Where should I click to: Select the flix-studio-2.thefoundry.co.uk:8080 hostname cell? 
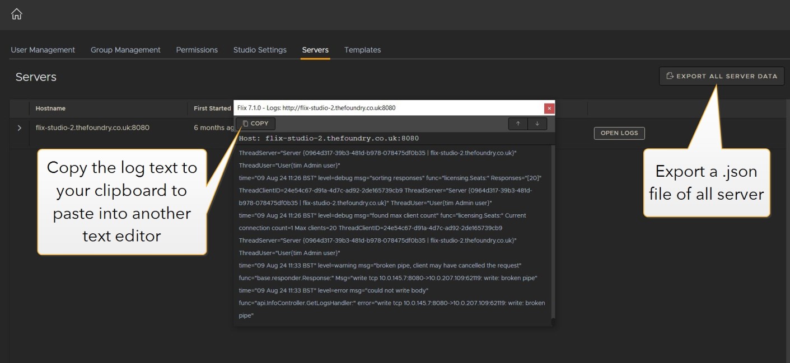click(x=92, y=128)
